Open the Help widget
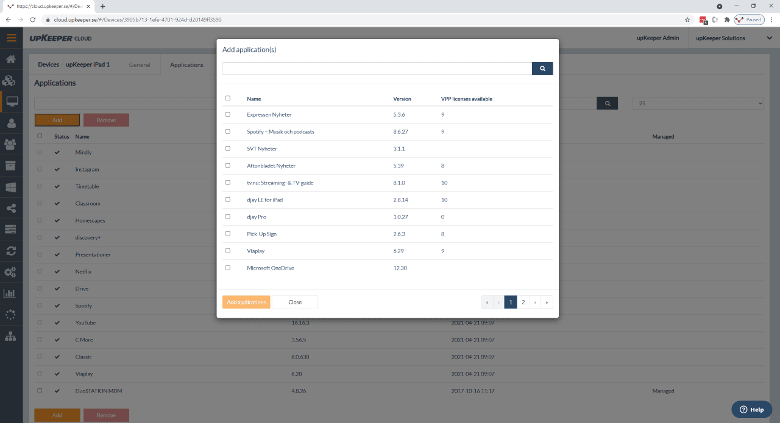780x423 pixels. 752,410
